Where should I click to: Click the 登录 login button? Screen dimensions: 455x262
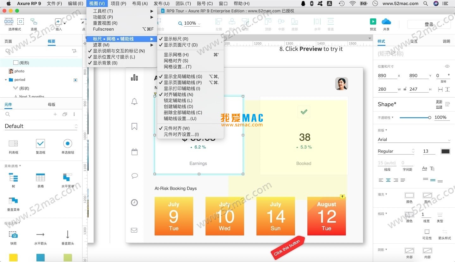click(x=429, y=24)
